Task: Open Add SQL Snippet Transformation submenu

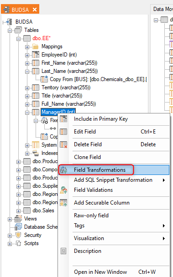Action: (114, 180)
